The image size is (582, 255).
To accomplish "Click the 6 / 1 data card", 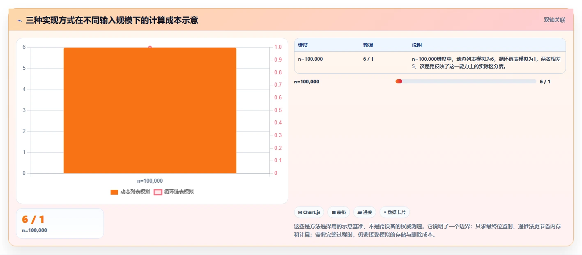I will coord(60,223).
